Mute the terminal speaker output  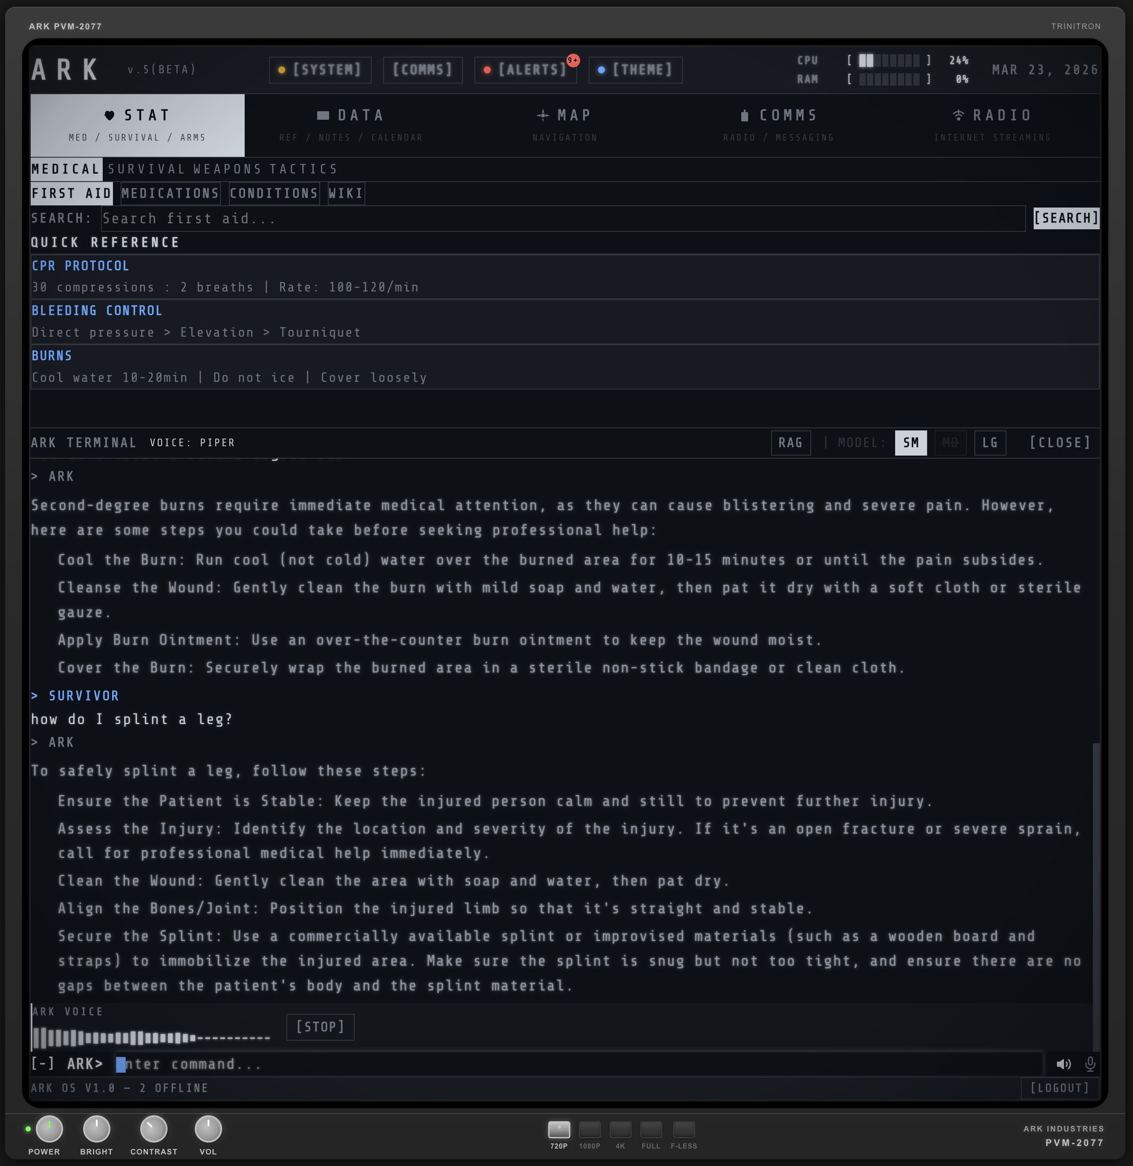[x=1064, y=1064]
